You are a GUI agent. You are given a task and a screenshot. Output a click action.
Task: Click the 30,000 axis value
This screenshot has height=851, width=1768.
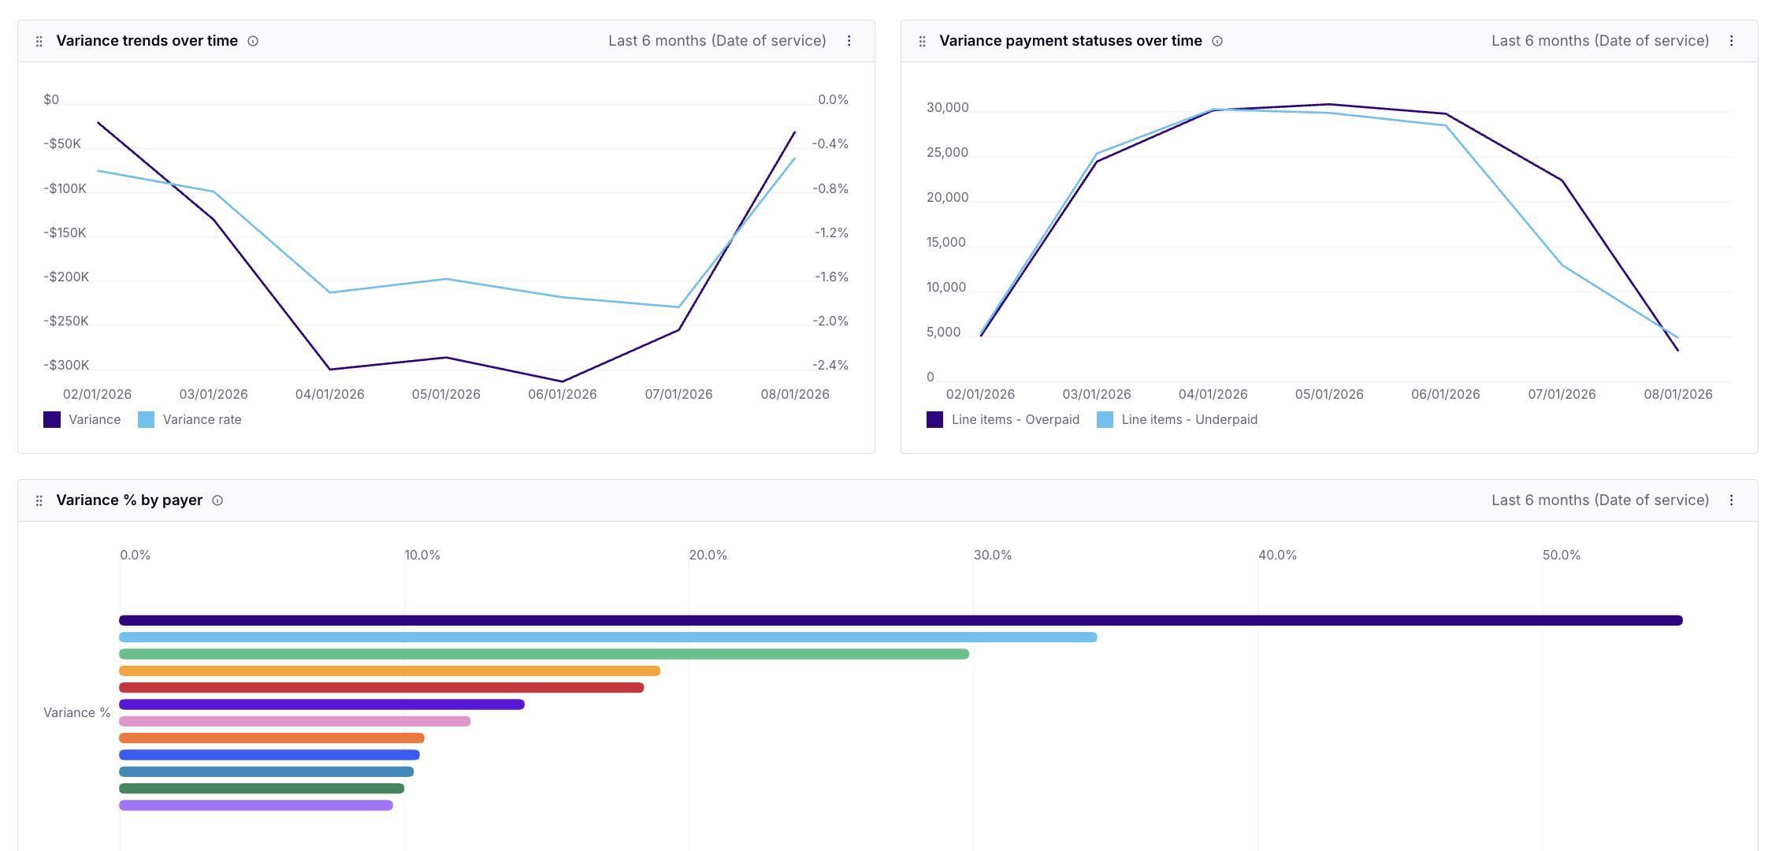click(948, 107)
